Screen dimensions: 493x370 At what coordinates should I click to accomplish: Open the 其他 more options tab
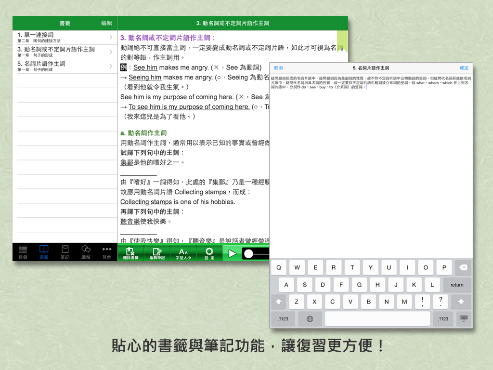point(107,252)
